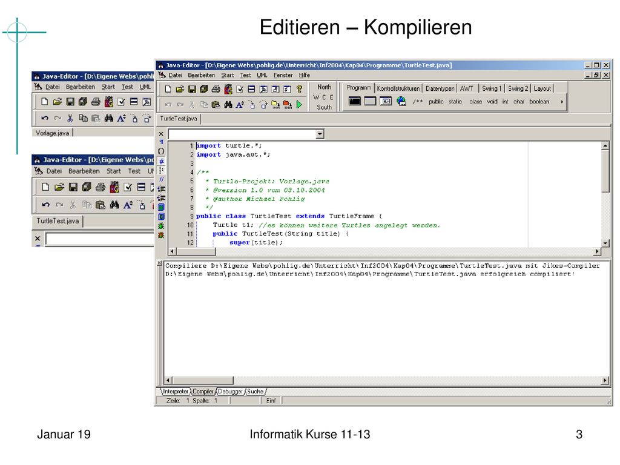Click Undo arrow in front window toolbar
The height and width of the screenshot is (465, 620).
[x=168, y=105]
